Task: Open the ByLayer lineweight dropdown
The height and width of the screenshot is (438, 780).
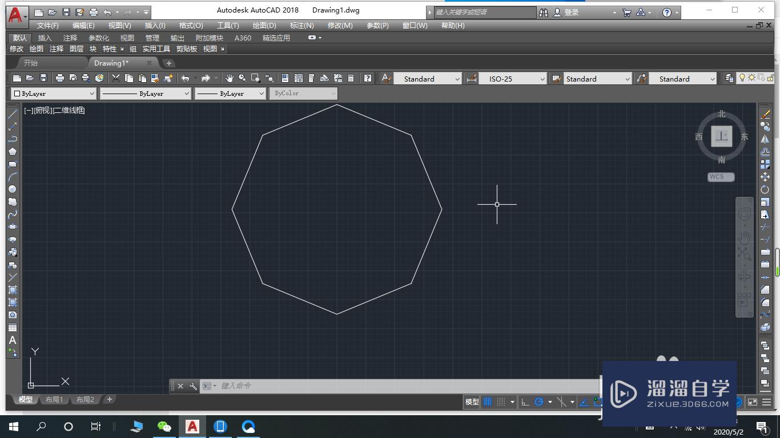Action: click(x=231, y=93)
